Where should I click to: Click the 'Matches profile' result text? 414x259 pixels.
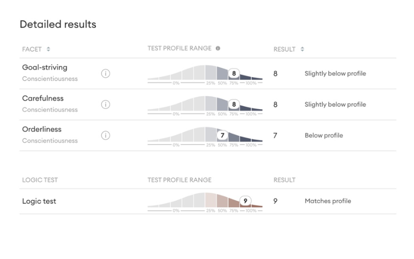[x=328, y=201]
